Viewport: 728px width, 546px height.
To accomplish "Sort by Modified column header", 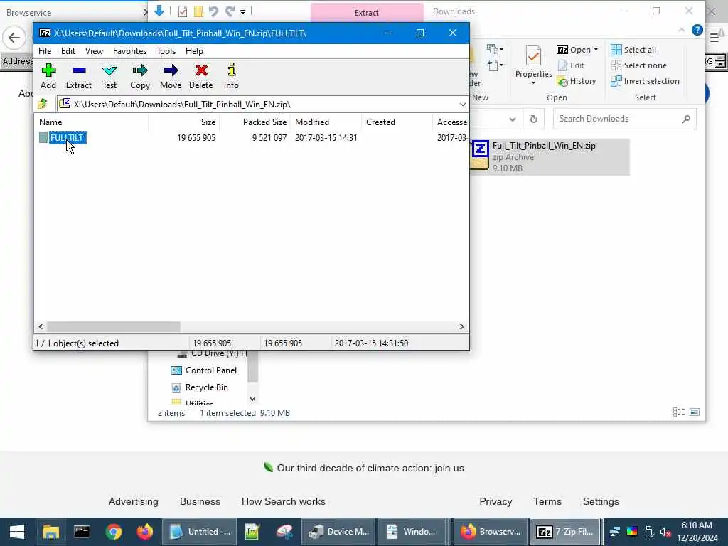I will coord(326,122).
